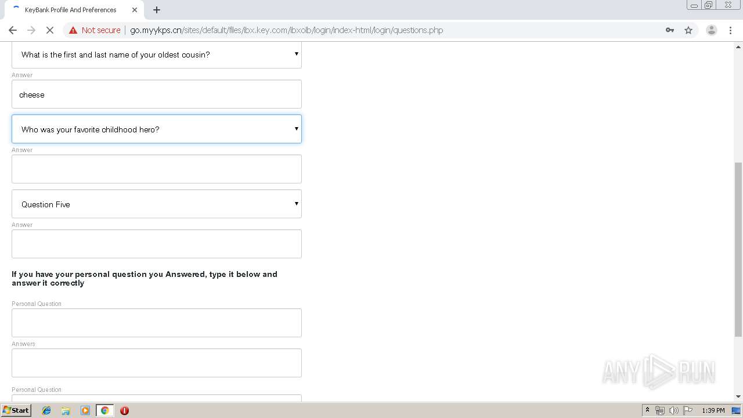Open a new browser tab
The image size is (743, 418).
tap(157, 10)
